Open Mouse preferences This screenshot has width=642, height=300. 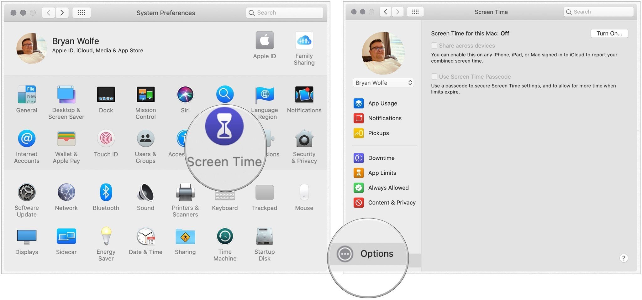click(x=304, y=197)
